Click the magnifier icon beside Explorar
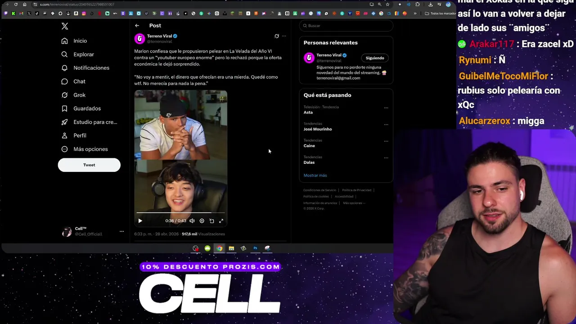This screenshot has width=576, height=324. pos(64,54)
